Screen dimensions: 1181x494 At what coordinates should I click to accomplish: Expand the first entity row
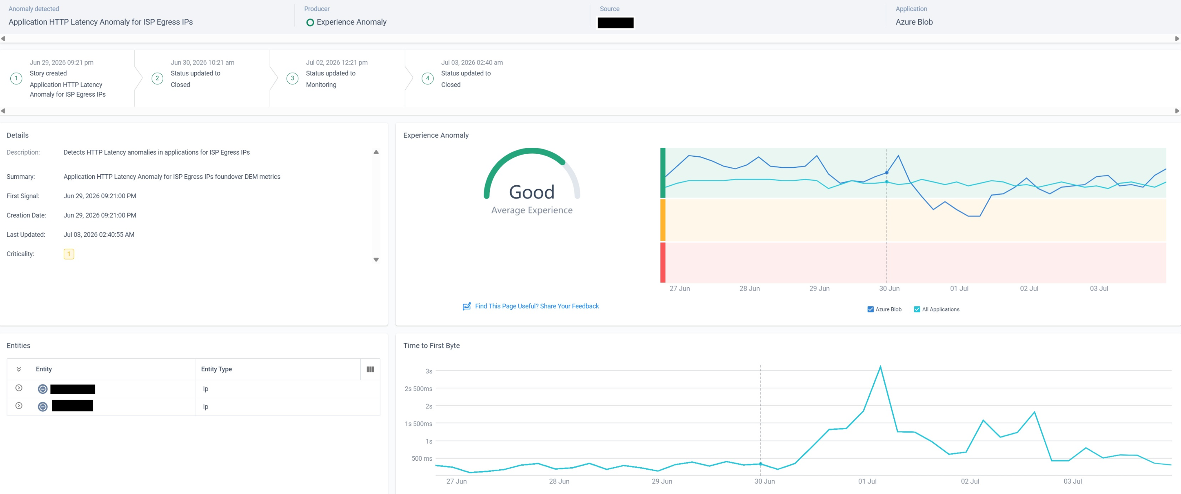pyautogui.click(x=19, y=388)
